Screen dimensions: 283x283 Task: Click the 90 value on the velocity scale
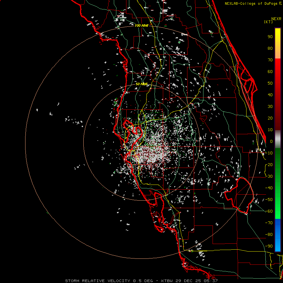[270, 37]
